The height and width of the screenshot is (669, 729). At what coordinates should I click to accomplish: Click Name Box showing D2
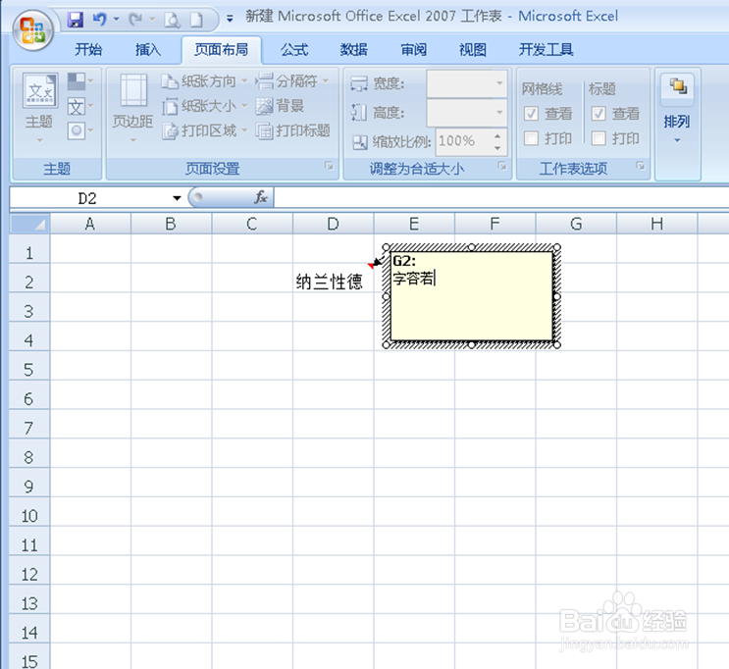click(88, 198)
